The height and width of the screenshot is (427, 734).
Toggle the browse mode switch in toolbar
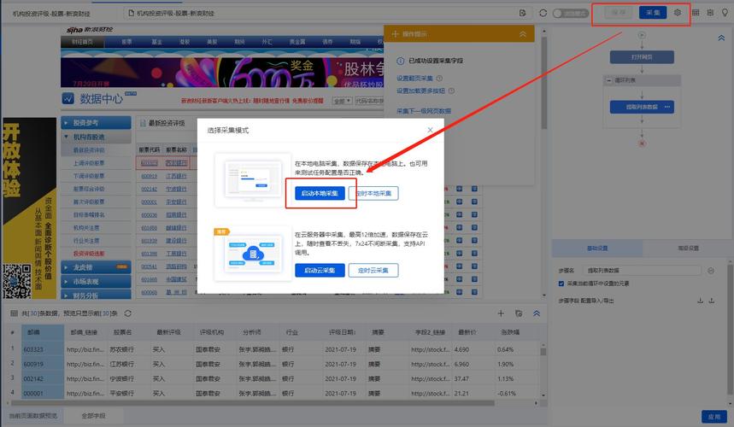pyautogui.click(x=570, y=13)
